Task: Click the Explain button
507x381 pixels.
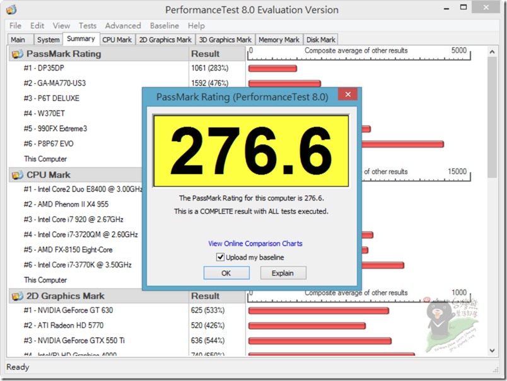Action: 283,273
